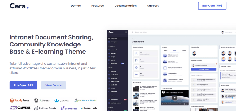Click the Wish Happy Birthday button
Image resolution: width=236 pixels, height=111 pixels.
point(204,69)
